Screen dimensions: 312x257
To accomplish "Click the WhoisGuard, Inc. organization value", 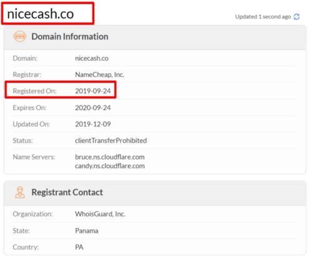I will click(100, 214).
